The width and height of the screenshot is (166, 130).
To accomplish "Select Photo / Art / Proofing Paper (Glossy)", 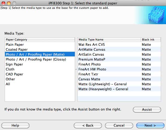I will pyautogui.click(x=40, y=59).
